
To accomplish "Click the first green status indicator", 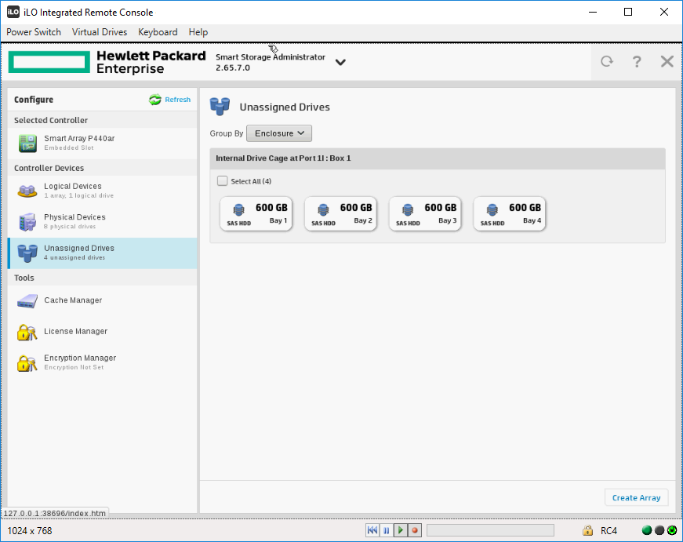I will (647, 530).
